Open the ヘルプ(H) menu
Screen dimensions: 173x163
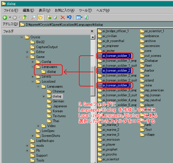pos(103,10)
